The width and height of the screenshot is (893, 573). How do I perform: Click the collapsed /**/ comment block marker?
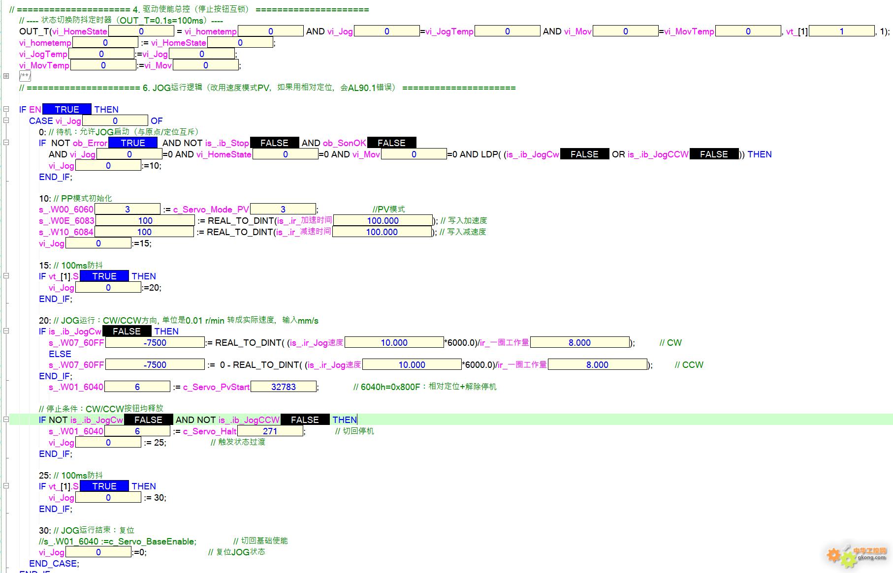(25, 76)
